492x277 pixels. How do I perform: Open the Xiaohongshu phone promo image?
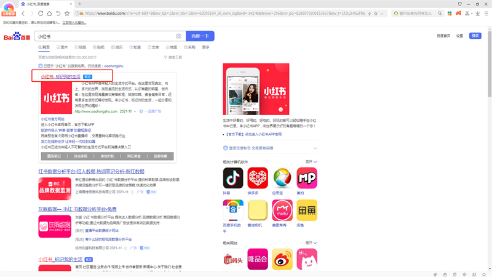(256, 89)
